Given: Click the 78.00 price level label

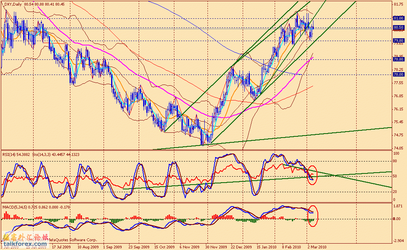Looking at the screenshot, I should [398, 74].
